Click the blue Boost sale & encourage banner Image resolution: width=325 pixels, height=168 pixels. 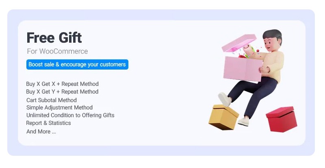pos(77,64)
